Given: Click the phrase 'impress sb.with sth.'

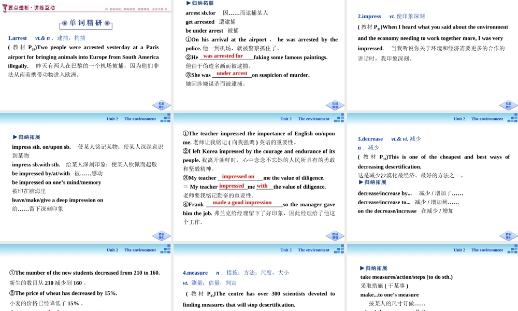Looking at the screenshot, I should pyautogui.click(x=36, y=164).
